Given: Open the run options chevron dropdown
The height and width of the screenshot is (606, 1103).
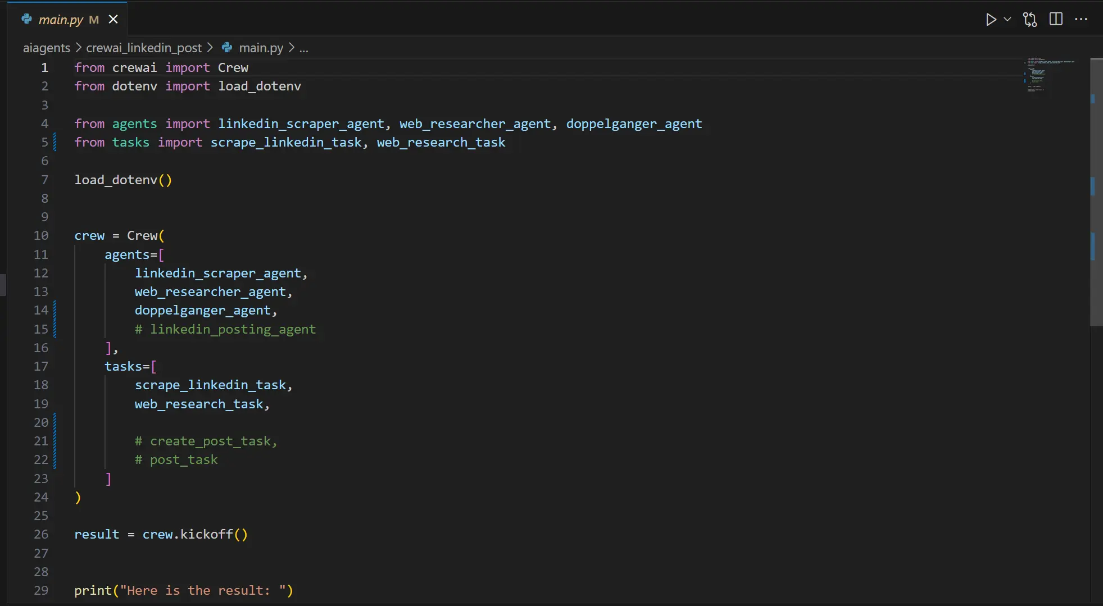Looking at the screenshot, I should (1007, 19).
